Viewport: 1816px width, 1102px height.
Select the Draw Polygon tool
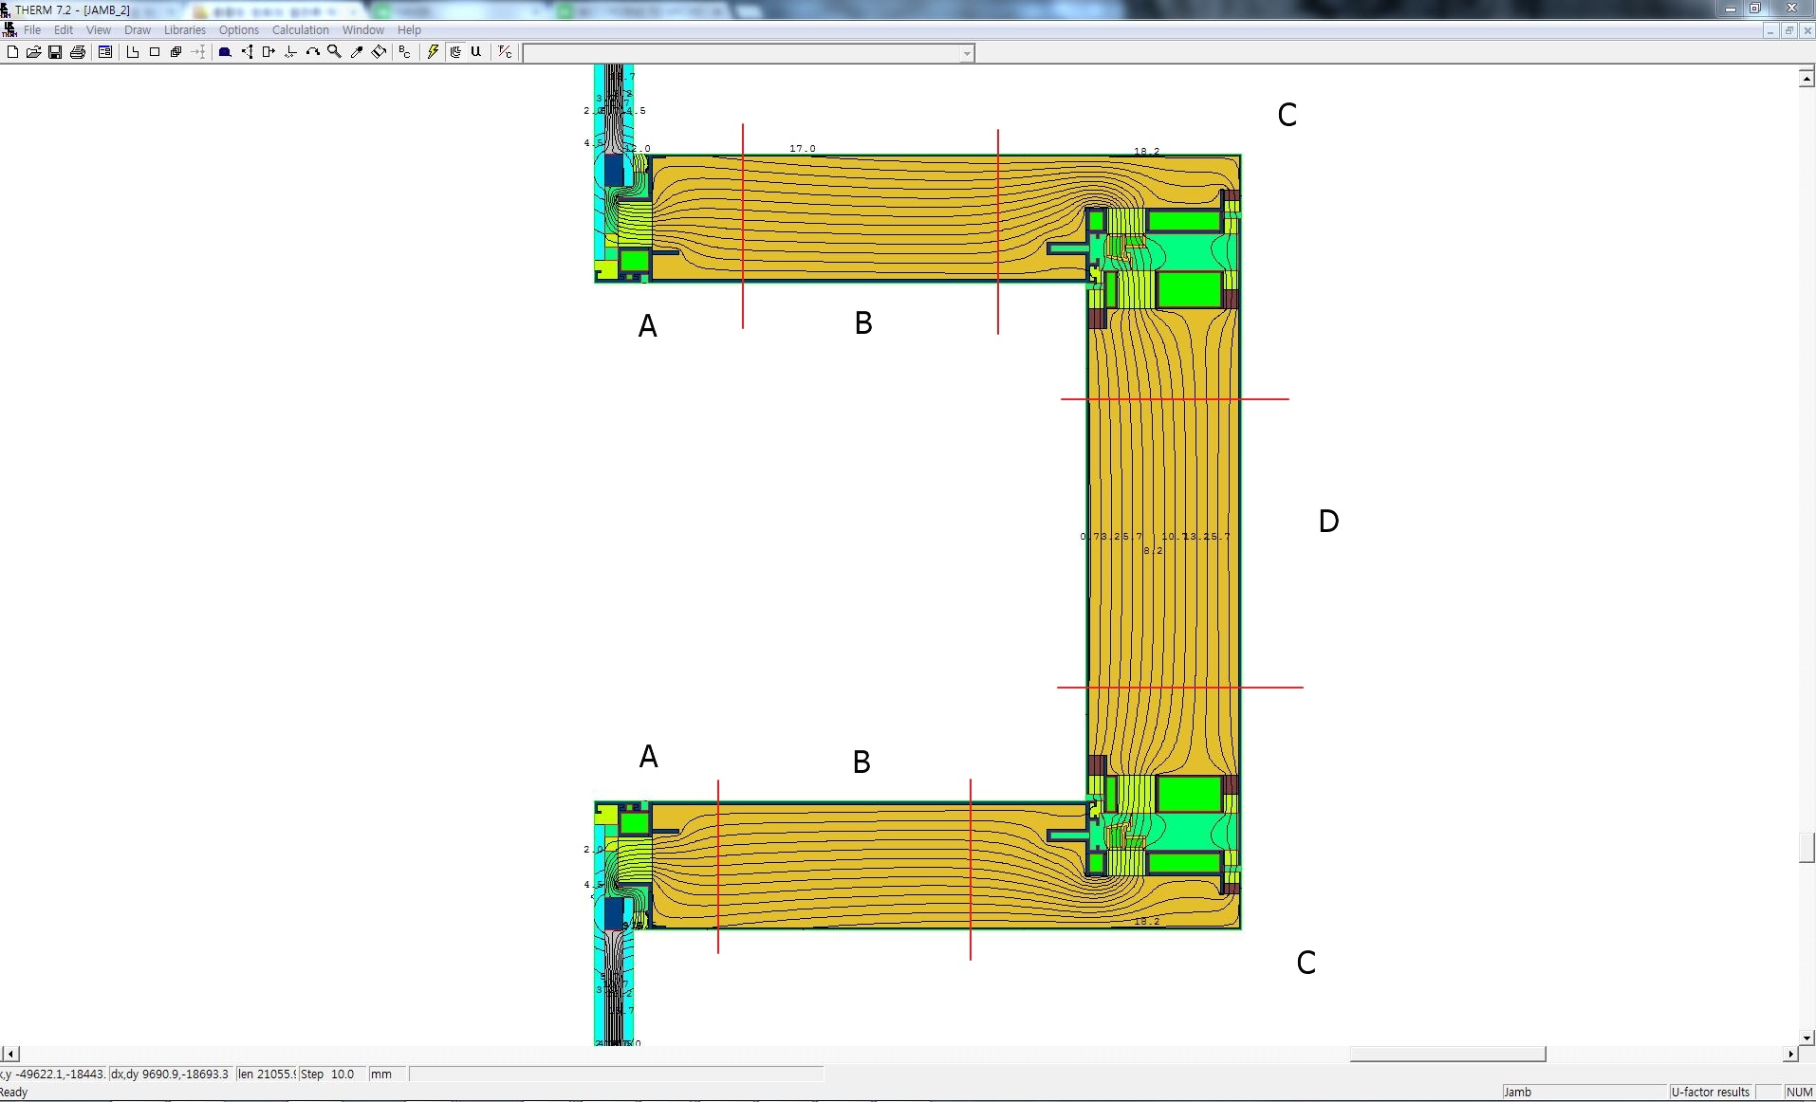coord(133,52)
